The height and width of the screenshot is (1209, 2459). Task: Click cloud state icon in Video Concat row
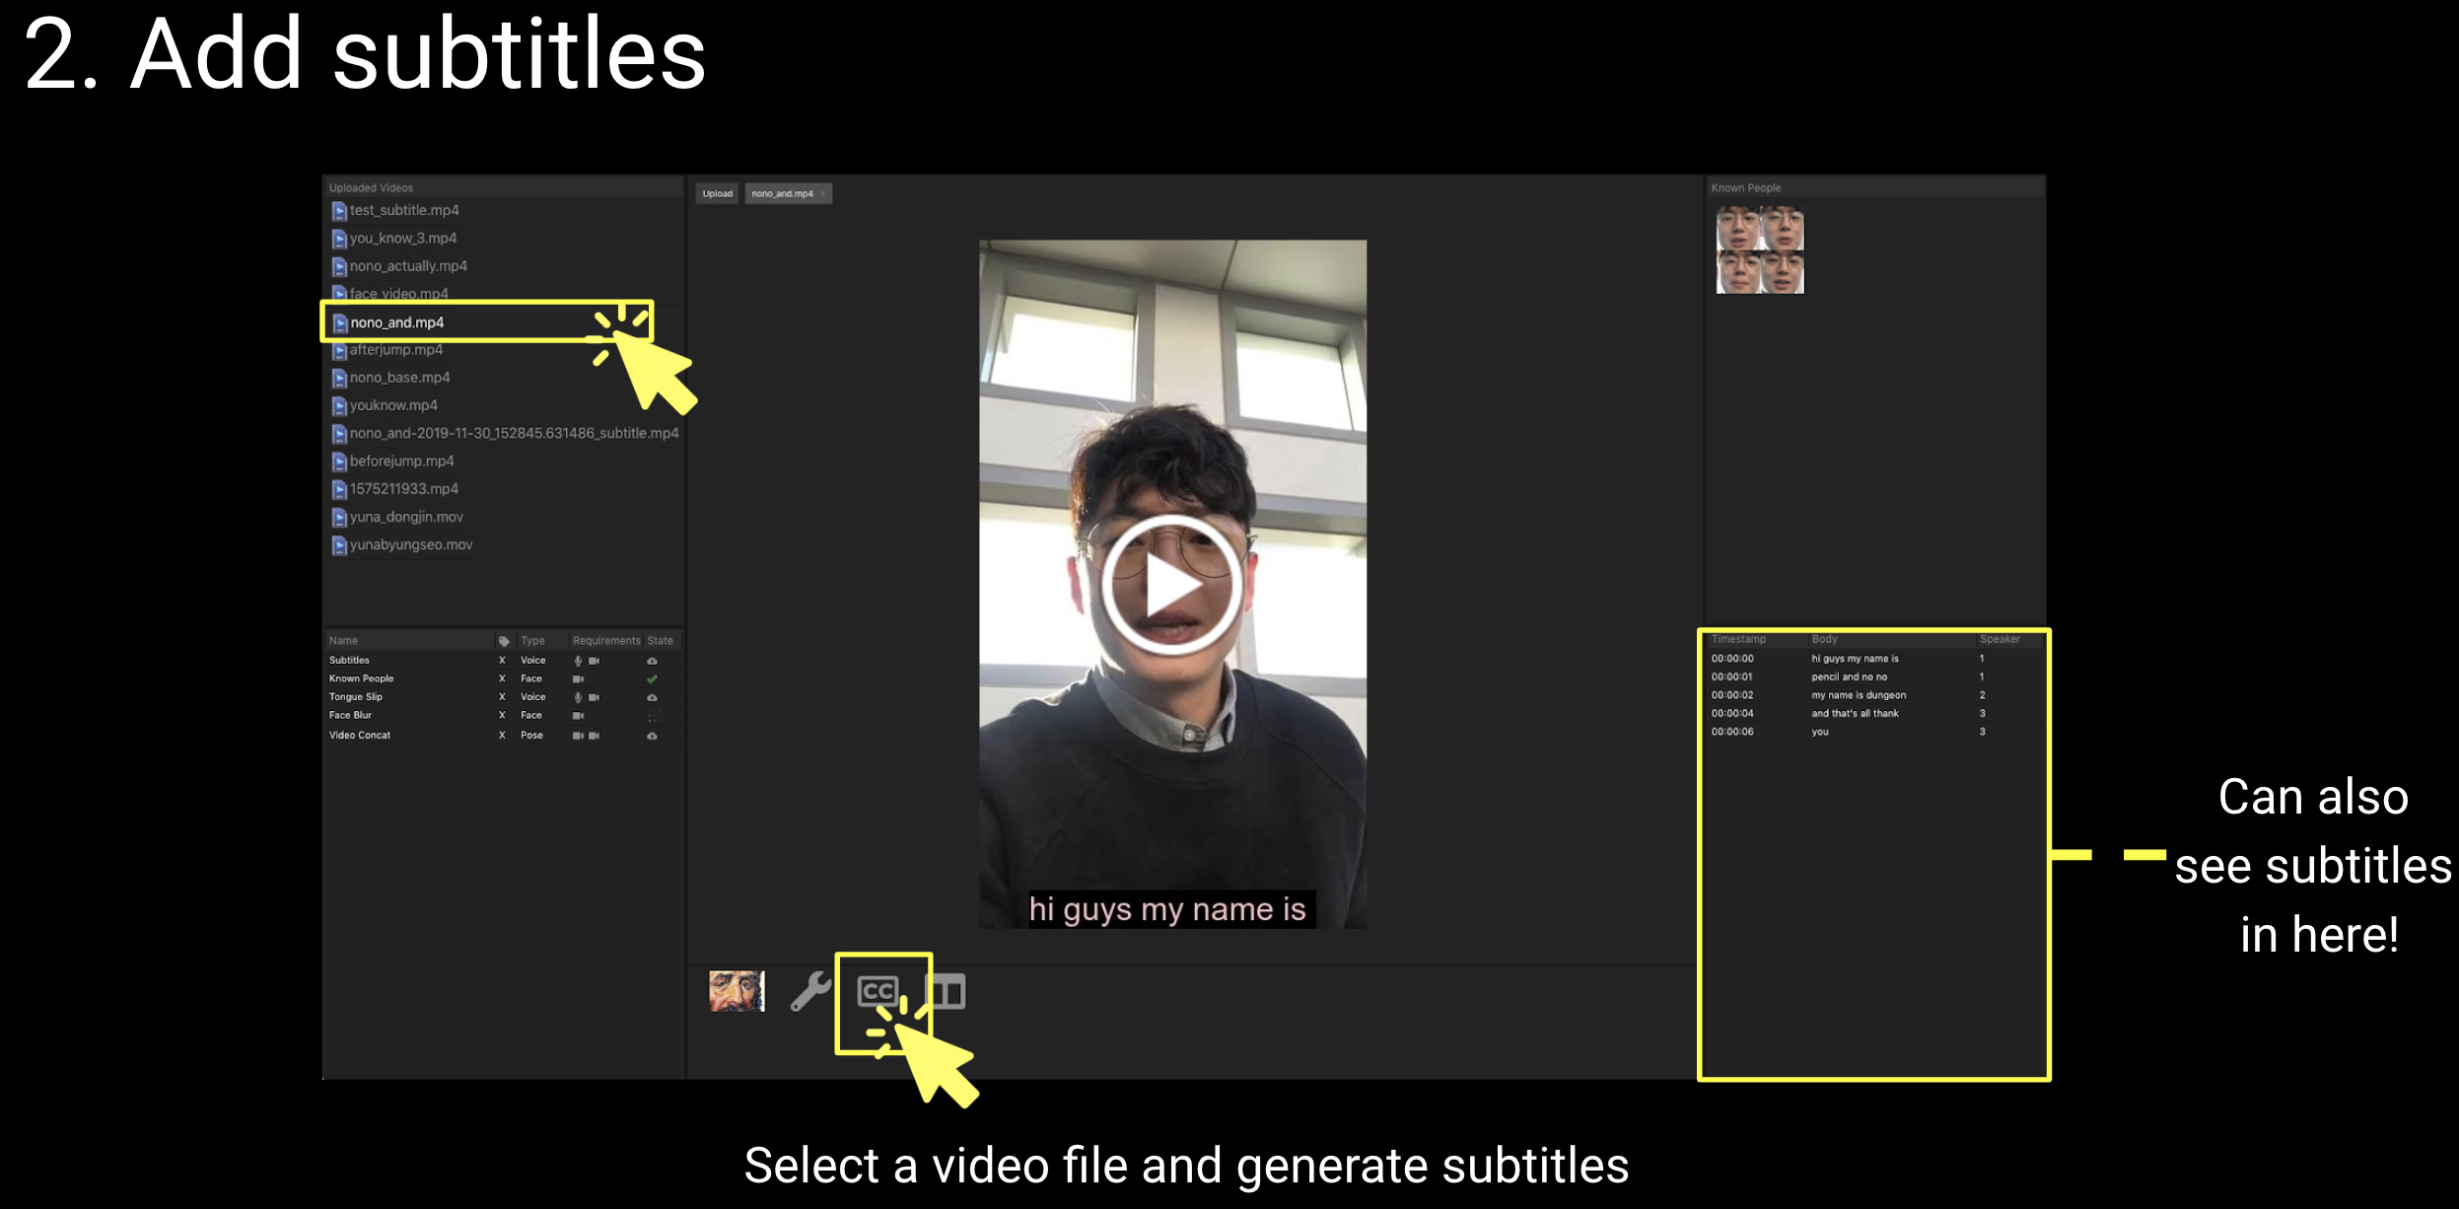(x=652, y=736)
